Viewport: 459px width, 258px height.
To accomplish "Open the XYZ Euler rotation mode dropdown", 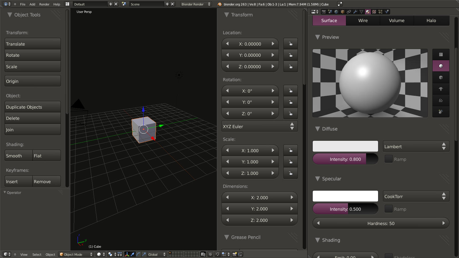I will [x=259, y=126].
